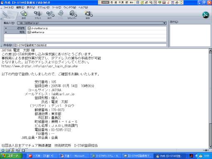Open the 編集 menu
The width and height of the screenshot is (212, 159).
click(20, 7)
